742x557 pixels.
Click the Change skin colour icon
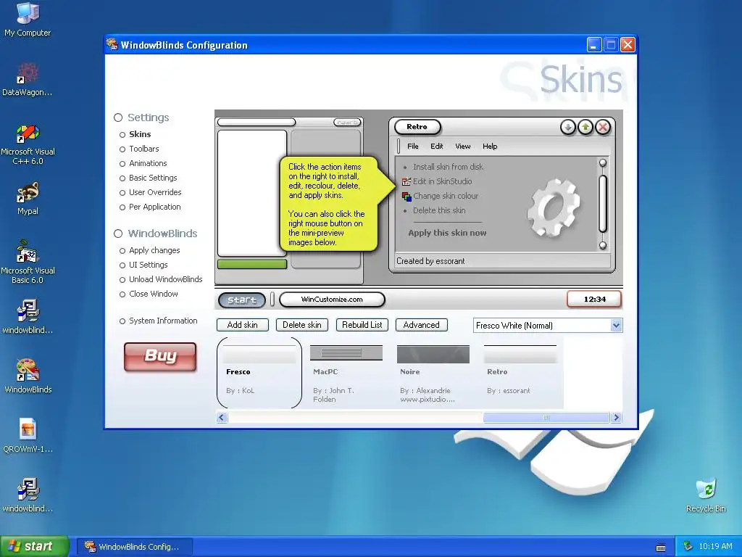click(x=406, y=196)
